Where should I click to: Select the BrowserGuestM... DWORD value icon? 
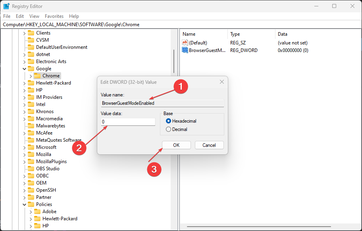pos(185,50)
